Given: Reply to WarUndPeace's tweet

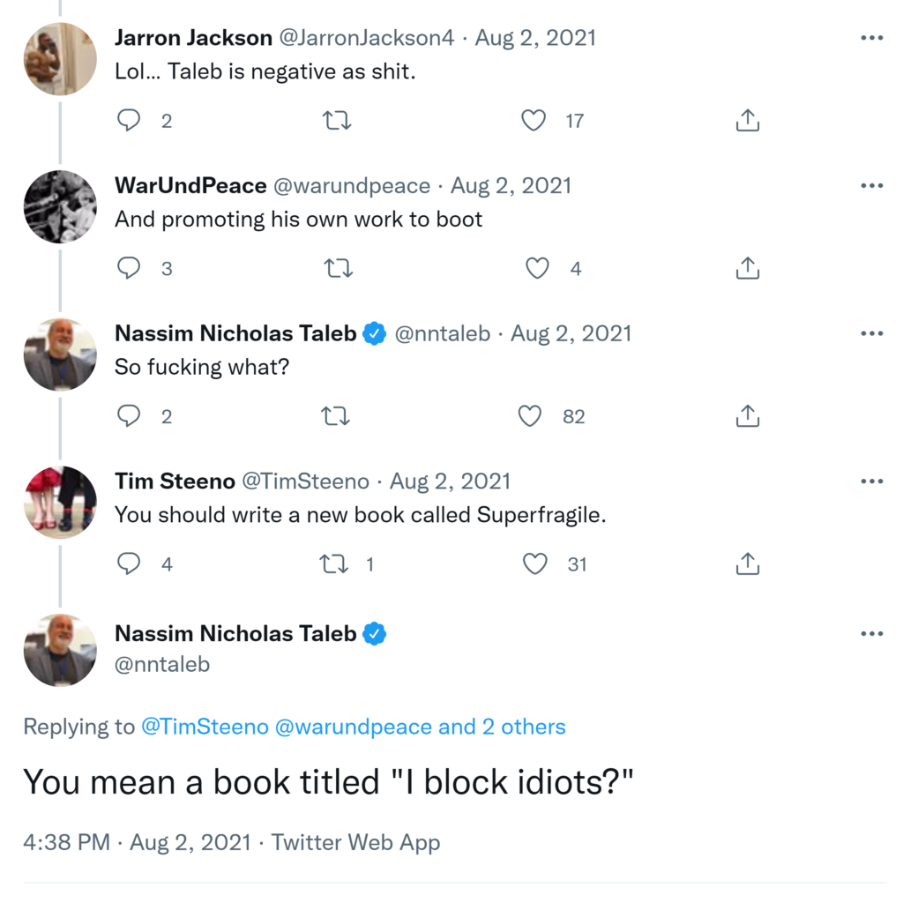Looking at the screenshot, I should click(x=130, y=268).
